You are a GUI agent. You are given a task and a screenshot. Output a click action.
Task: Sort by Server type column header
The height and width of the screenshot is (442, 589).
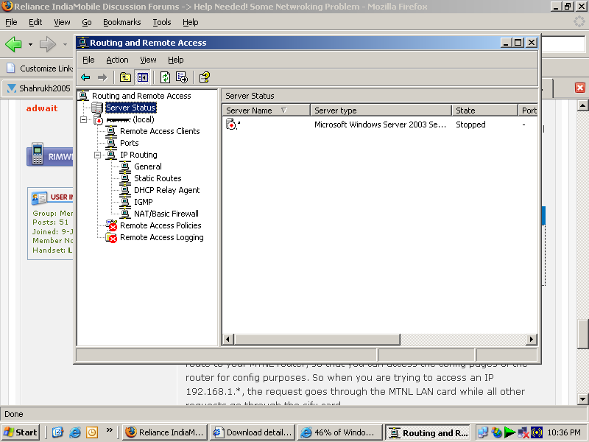click(381, 110)
